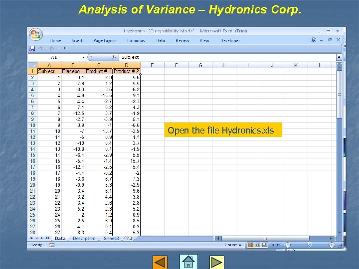
Task: Click the Subject header cell
Action: point(49,71)
